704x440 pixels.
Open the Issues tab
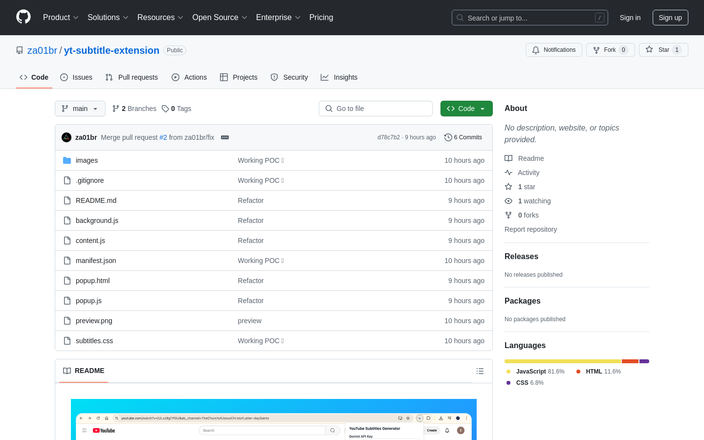(76, 77)
